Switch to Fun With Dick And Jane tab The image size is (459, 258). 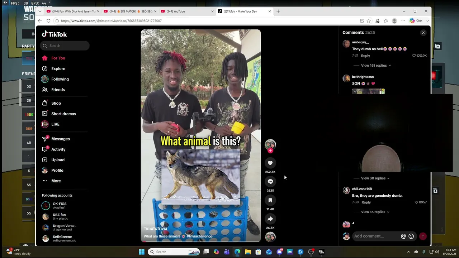click(73, 11)
